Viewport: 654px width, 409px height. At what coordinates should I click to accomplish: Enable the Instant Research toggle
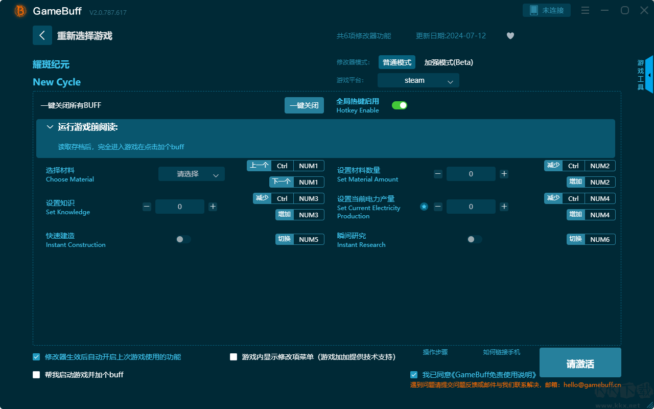[475, 239]
